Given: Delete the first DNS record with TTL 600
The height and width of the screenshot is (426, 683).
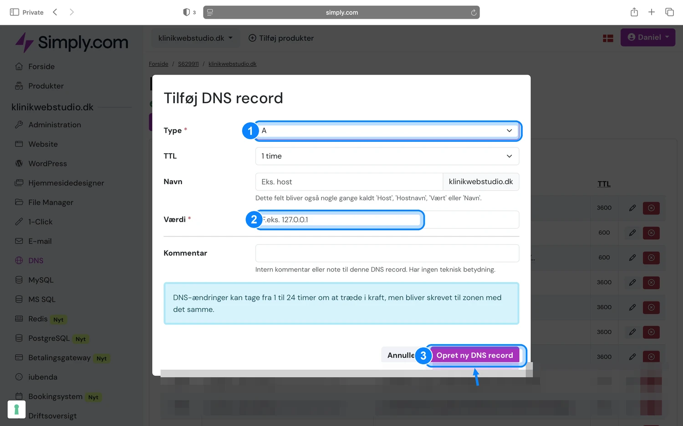Looking at the screenshot, I should 651,233.
